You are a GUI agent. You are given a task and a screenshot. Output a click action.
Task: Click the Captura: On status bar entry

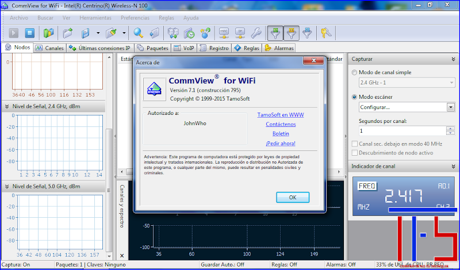click(x=16, y=264)
